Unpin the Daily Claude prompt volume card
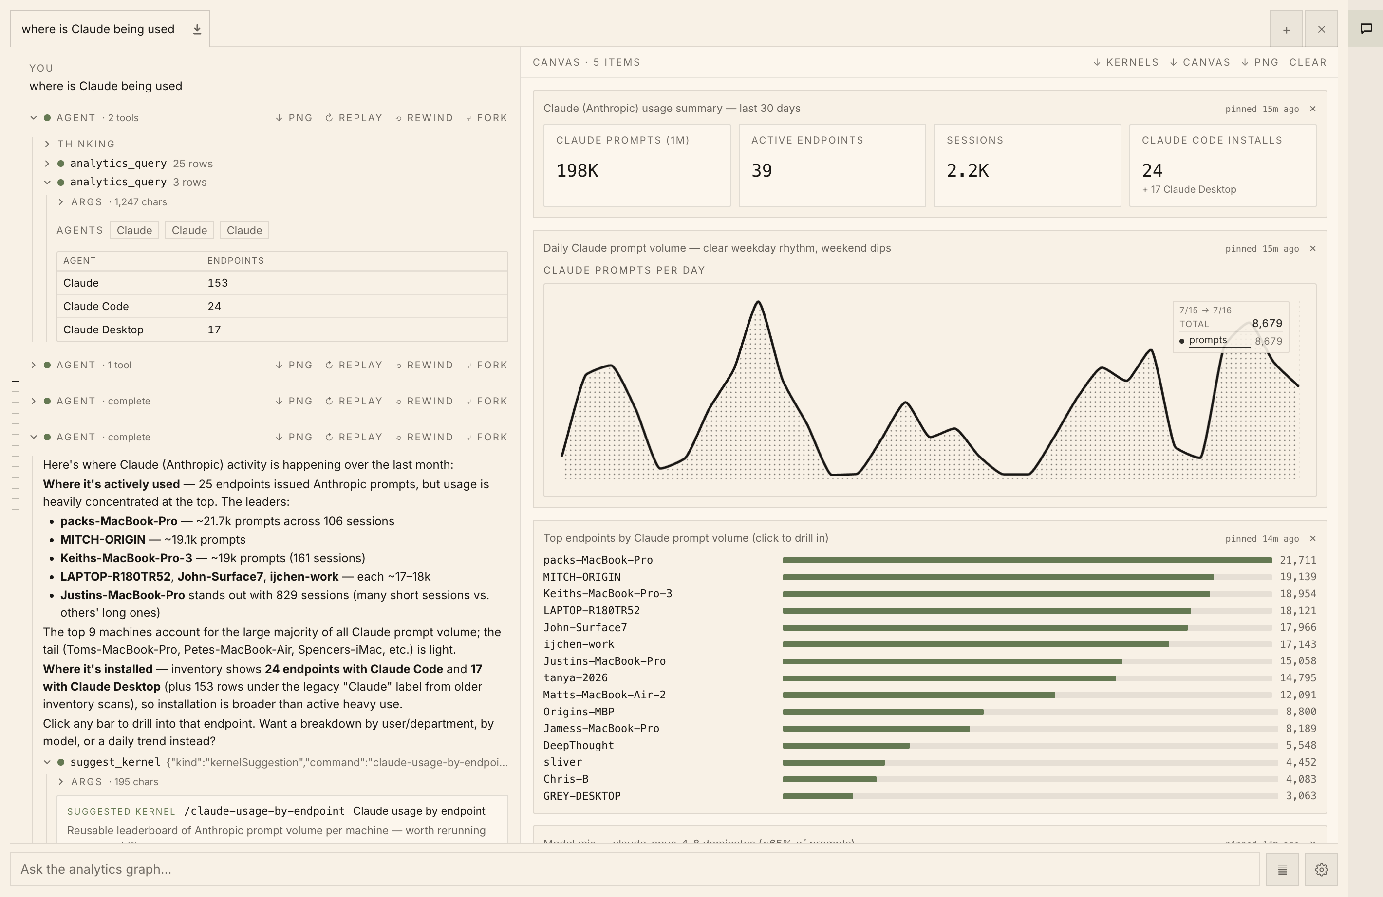The width and height of the screenshot is (1383, 897). click(1313, 248)
